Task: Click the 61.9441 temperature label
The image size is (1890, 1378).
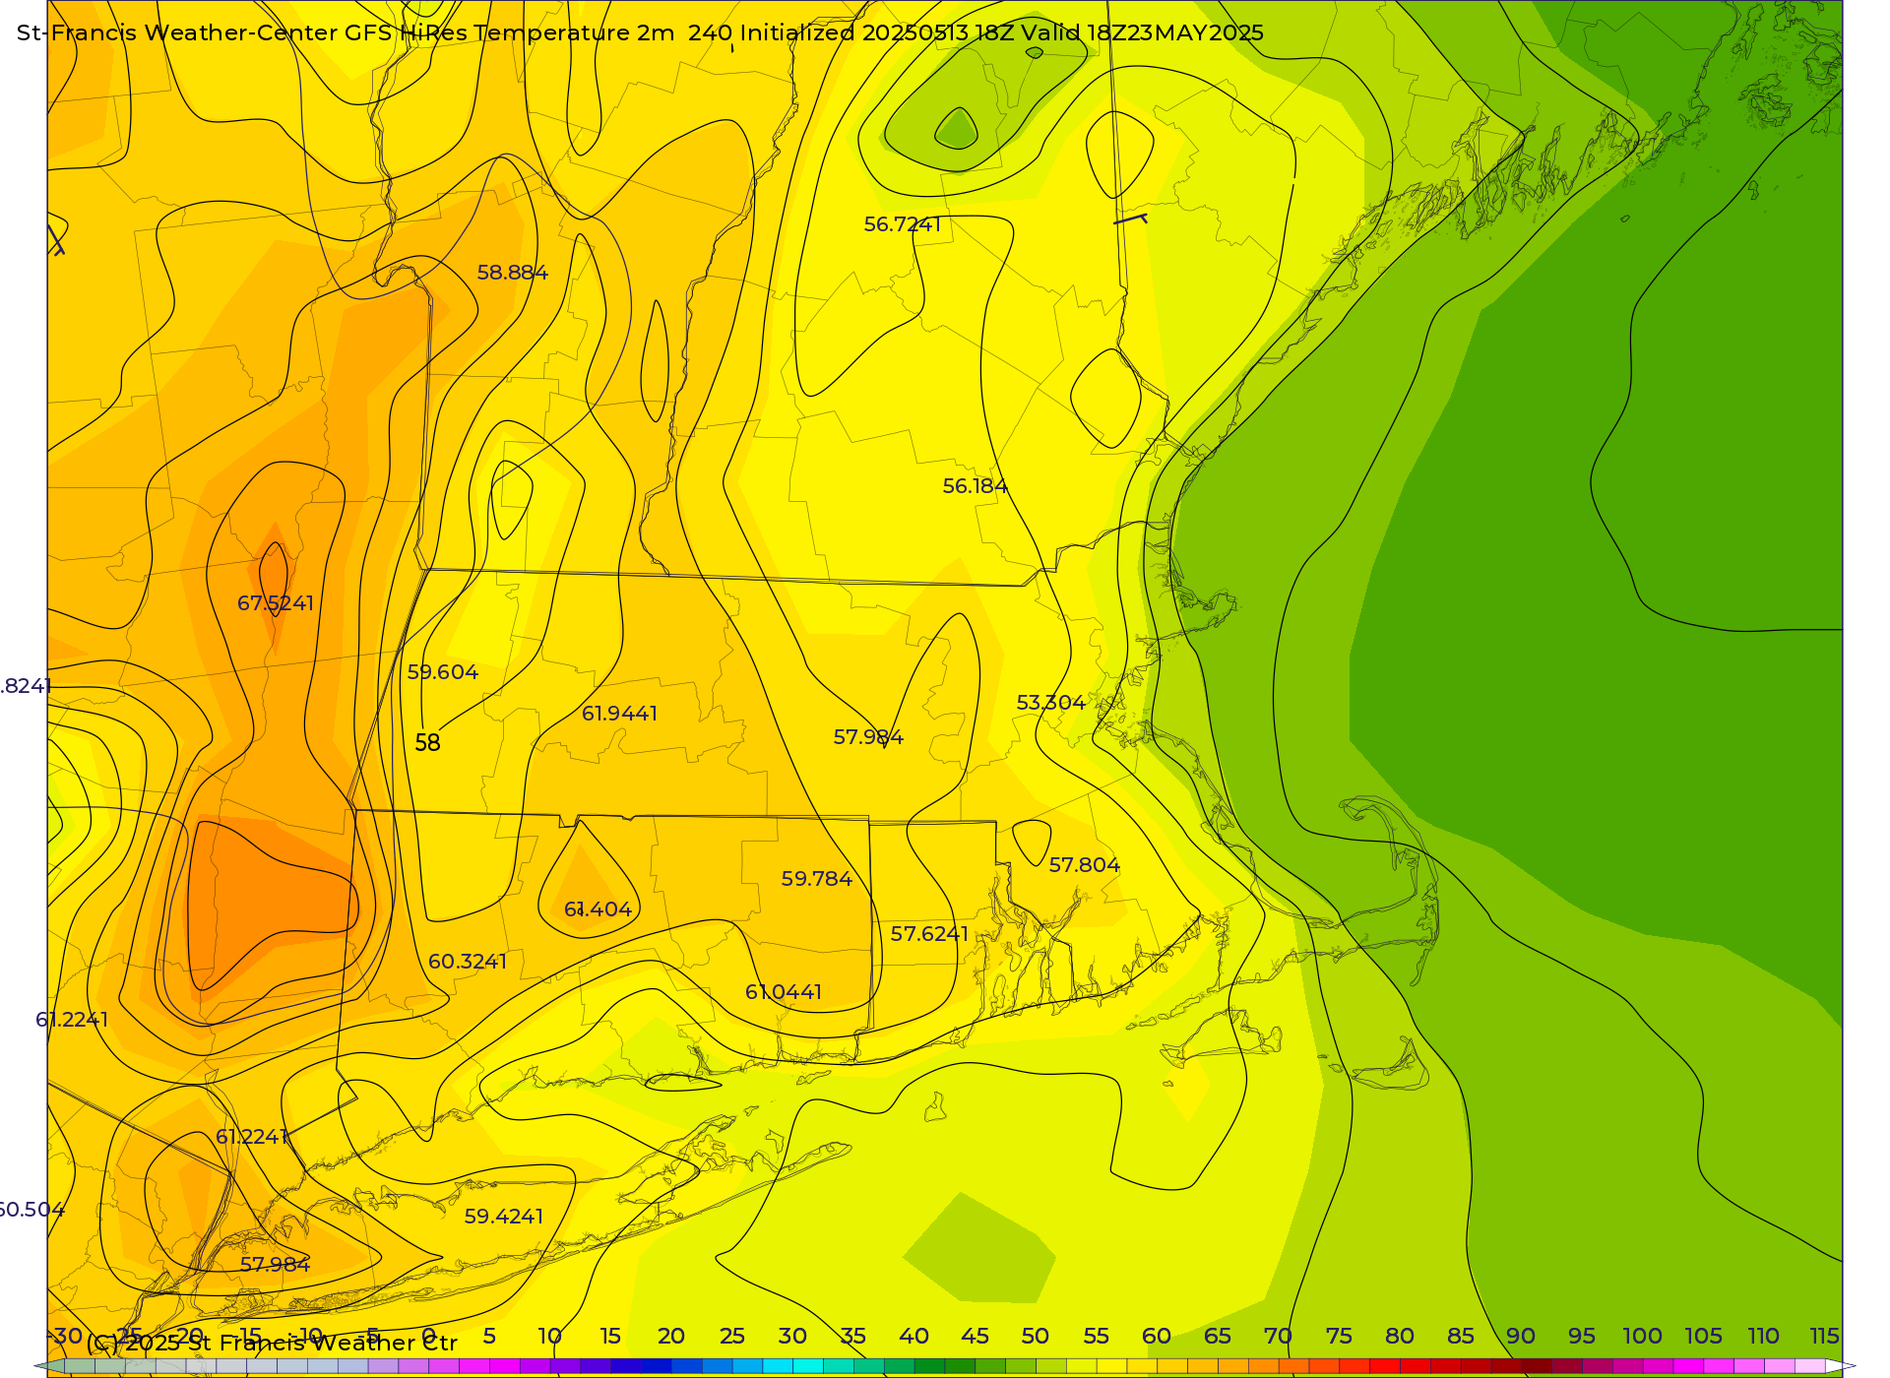Action: pos(620,714)
